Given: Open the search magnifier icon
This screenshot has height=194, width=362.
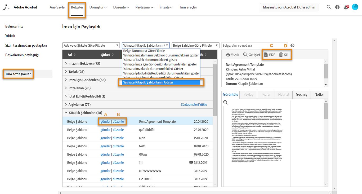Looking at the screenshot, I should (329, 7).
